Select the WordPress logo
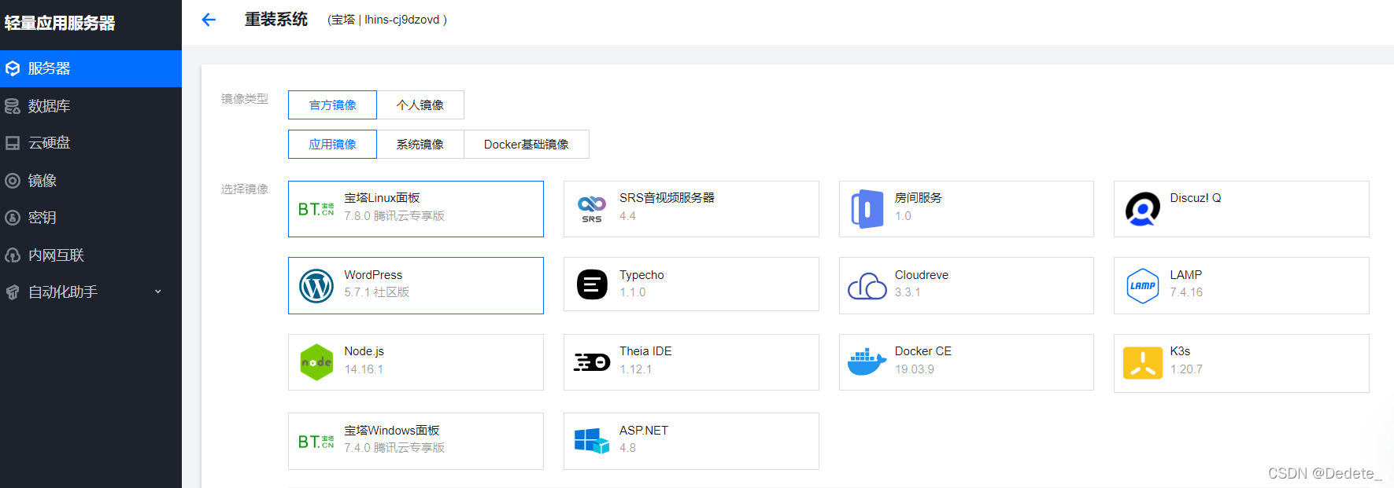Screen dimensions: 1394x488 316,286
